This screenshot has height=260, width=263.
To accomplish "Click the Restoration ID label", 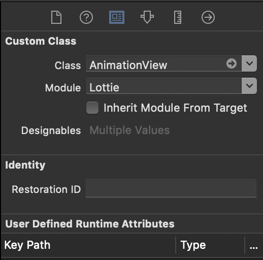I will tap(46, 189).
